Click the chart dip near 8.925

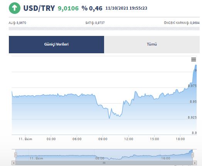[x=109, y=118]
